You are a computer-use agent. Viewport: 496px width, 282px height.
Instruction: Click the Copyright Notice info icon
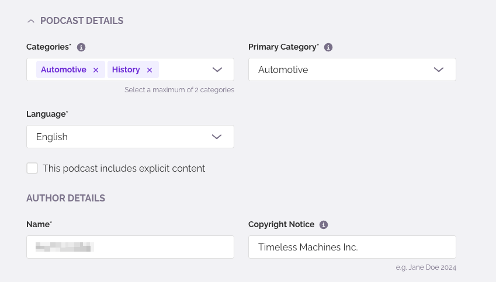(324, 225)
